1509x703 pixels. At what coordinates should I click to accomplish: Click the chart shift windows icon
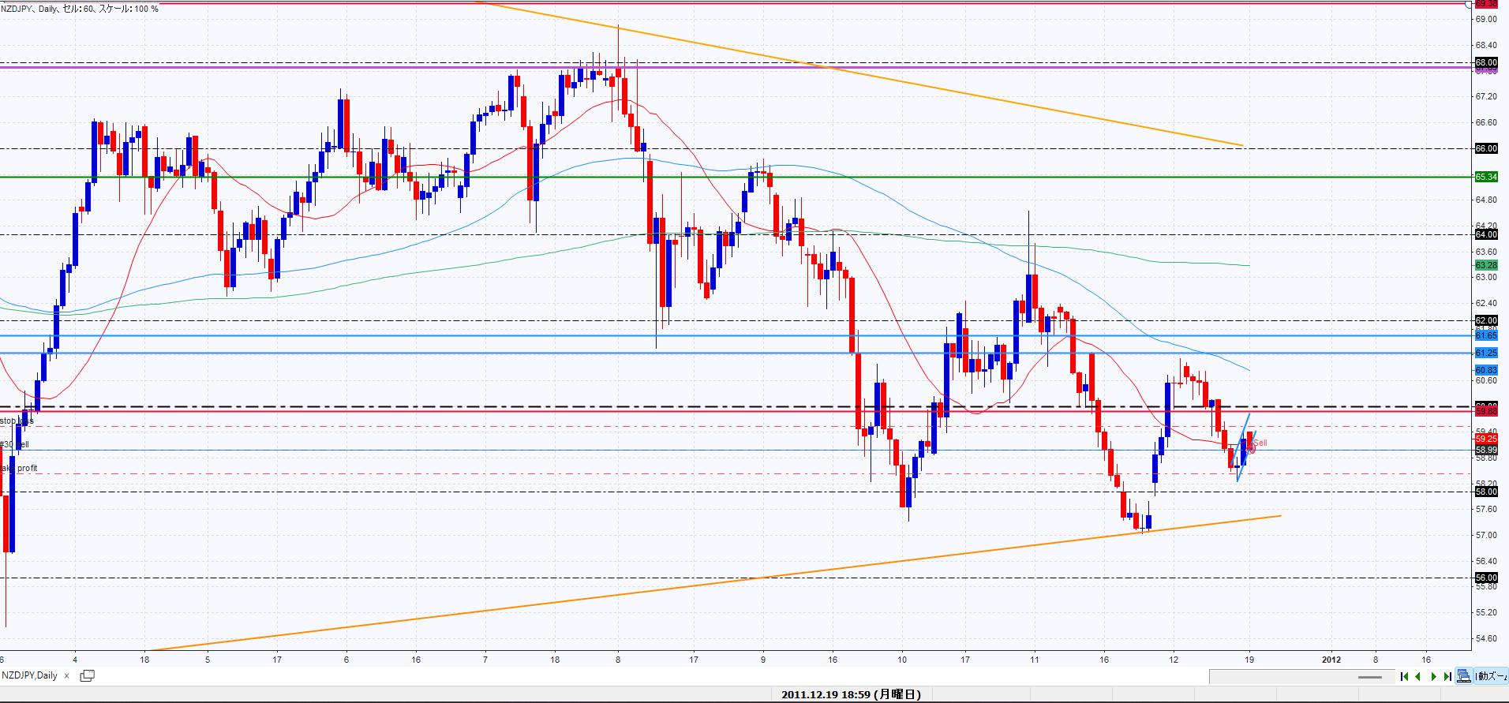(x=1463, y=676)
